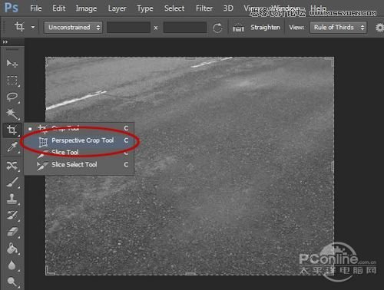
Task: Open the tool preset picker arrow
Action: point(33,27)
